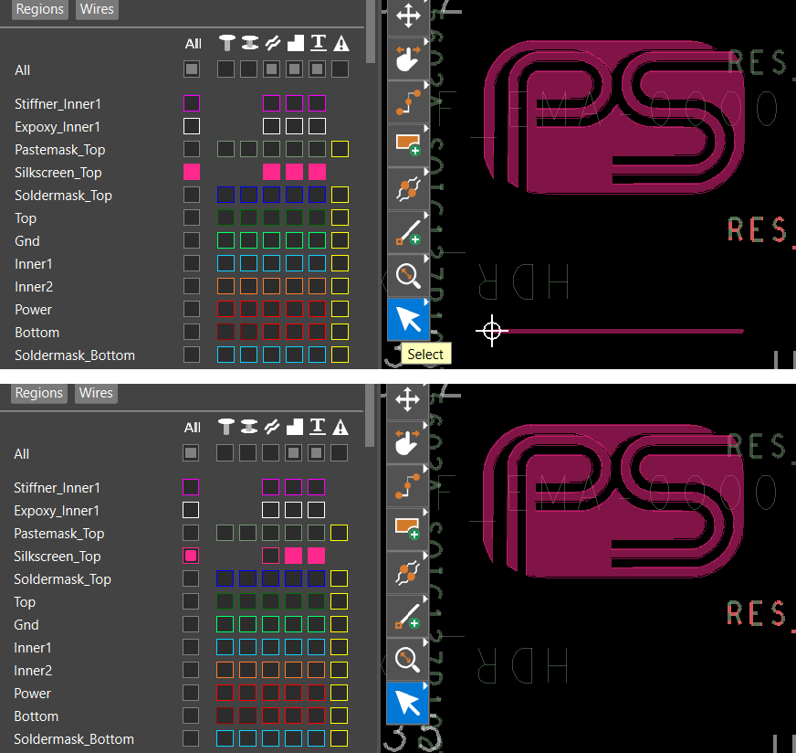Choose the hand slide tool in lower toolbar
This screenshot has width=796, height=753.
click(x=407, y=443)
